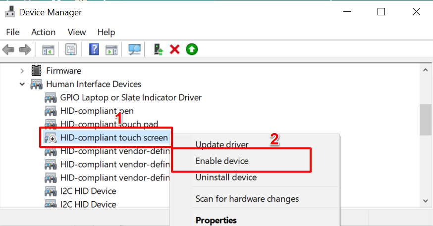Click the scrollbar up arrow

[426, 70]
